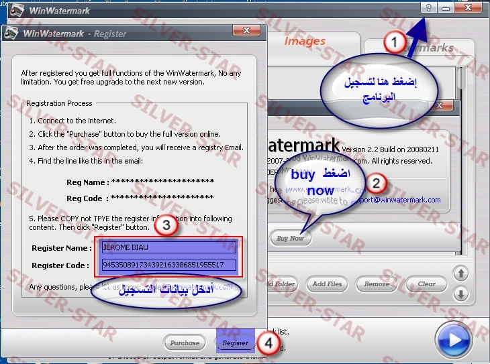This screenshot has height=364, width=490.
Task: Click the WinWatermark icon in Register title bar
Action: [x=11, y=34]
